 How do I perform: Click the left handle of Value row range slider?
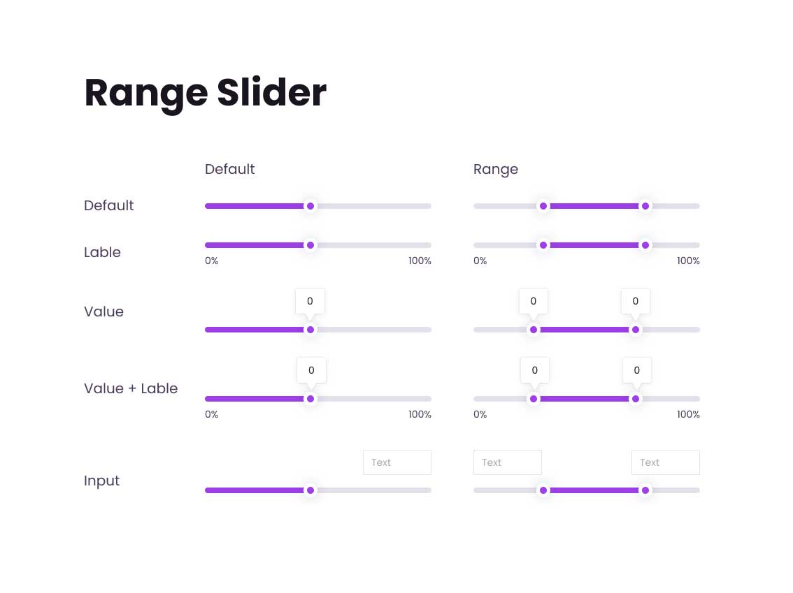click(533, 330)
